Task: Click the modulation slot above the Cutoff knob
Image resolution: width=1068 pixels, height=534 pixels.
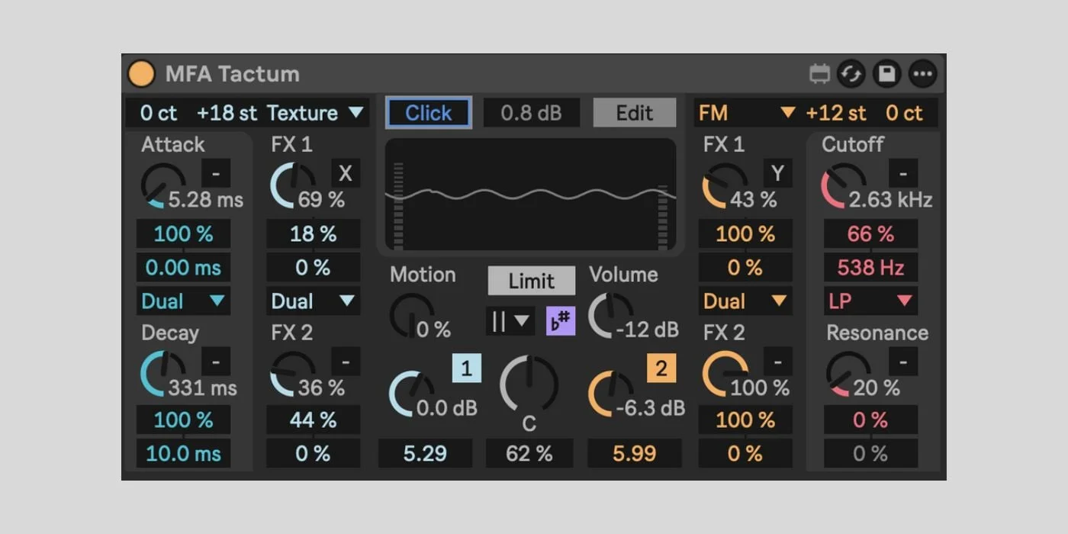Action: (903, 173)
